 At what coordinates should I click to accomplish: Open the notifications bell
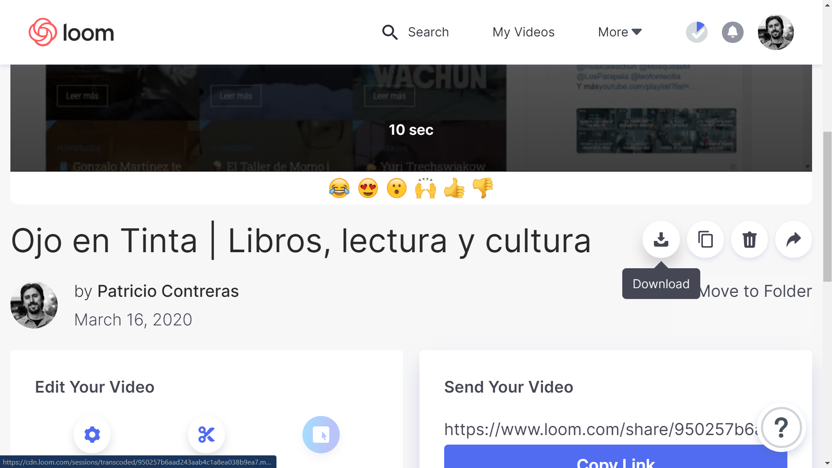pos(732,32)
